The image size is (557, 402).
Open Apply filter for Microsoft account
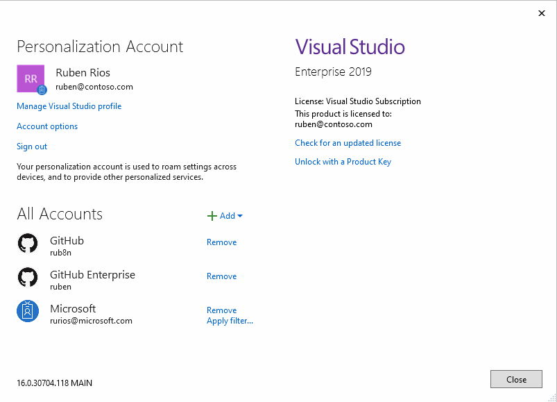pos(230,321)
